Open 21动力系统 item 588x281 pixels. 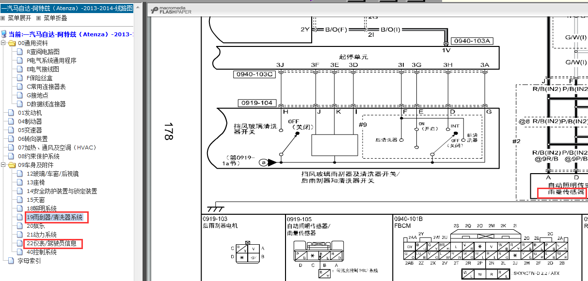tap(42, 235)
